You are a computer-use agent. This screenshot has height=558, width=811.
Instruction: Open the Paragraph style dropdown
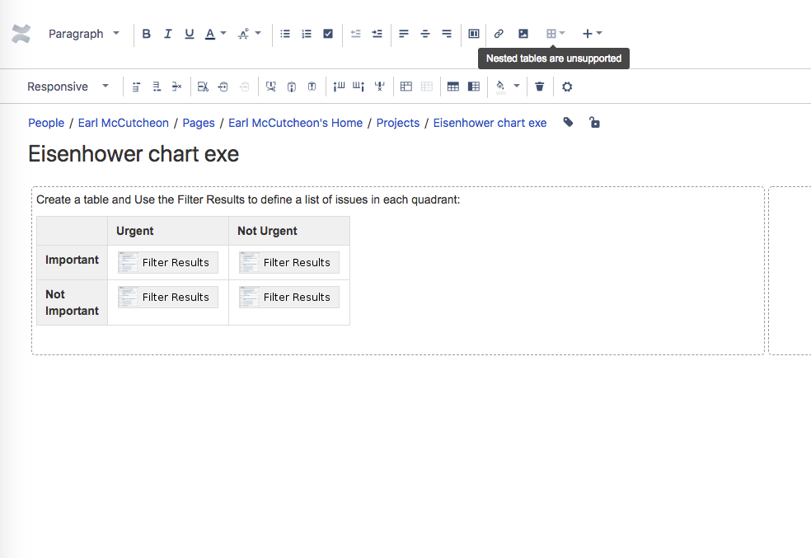(84, 34)
